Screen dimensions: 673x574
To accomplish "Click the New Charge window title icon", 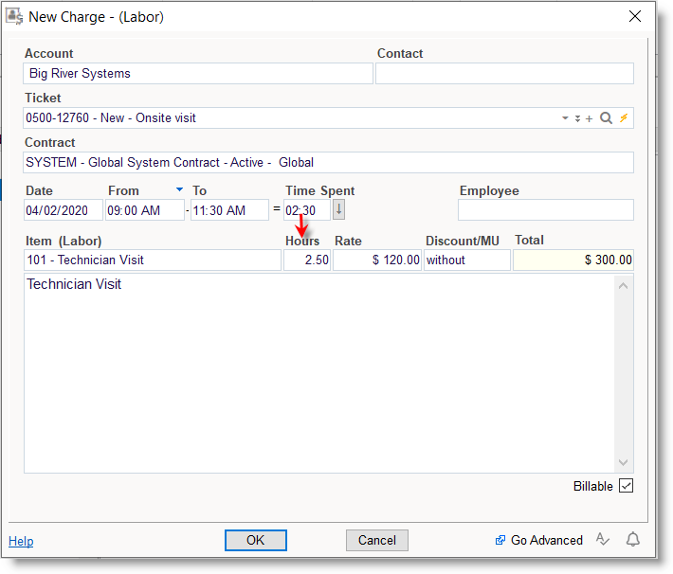I will click(15, 16).
